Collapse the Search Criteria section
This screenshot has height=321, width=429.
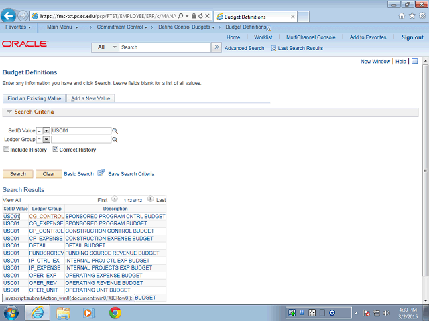pyautogui.click(x=9, y=112)
